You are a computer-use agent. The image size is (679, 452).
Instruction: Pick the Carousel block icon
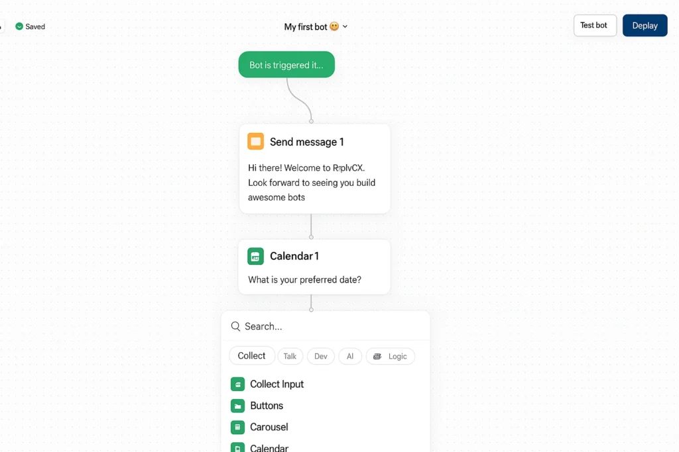pos(238,428)
